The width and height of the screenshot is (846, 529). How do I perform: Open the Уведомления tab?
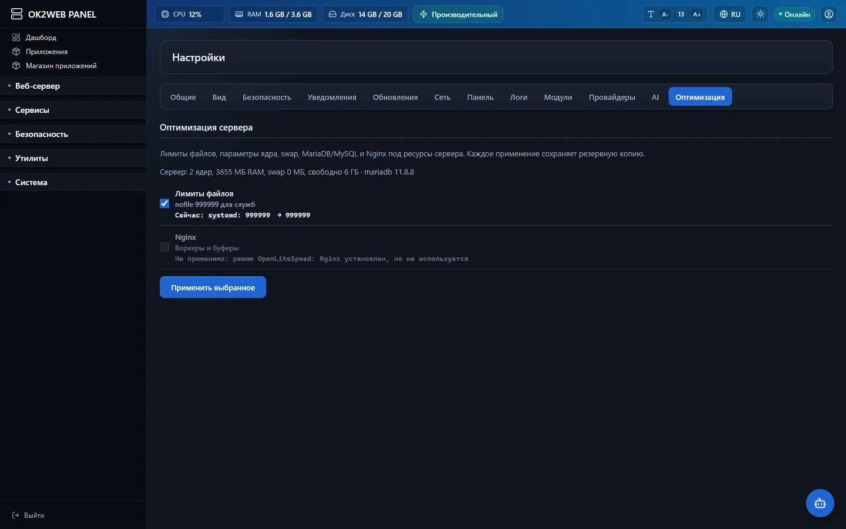pos(332,97)
